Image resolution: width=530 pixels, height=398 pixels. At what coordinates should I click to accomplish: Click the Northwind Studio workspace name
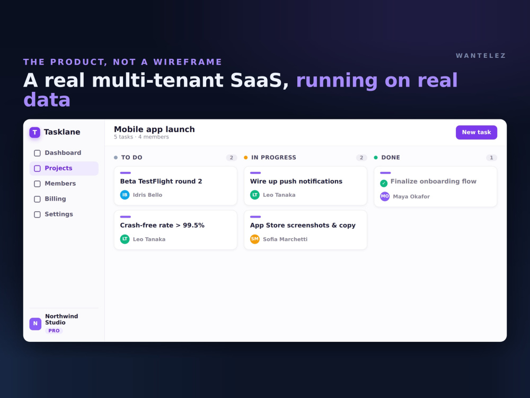coord(61,319)
